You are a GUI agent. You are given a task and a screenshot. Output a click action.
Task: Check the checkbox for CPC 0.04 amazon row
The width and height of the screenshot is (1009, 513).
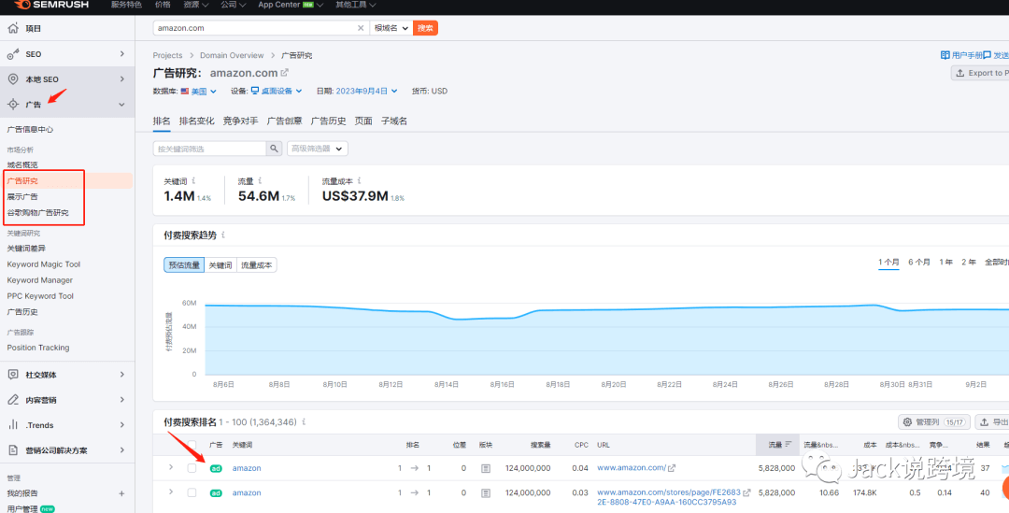[192, 468]
